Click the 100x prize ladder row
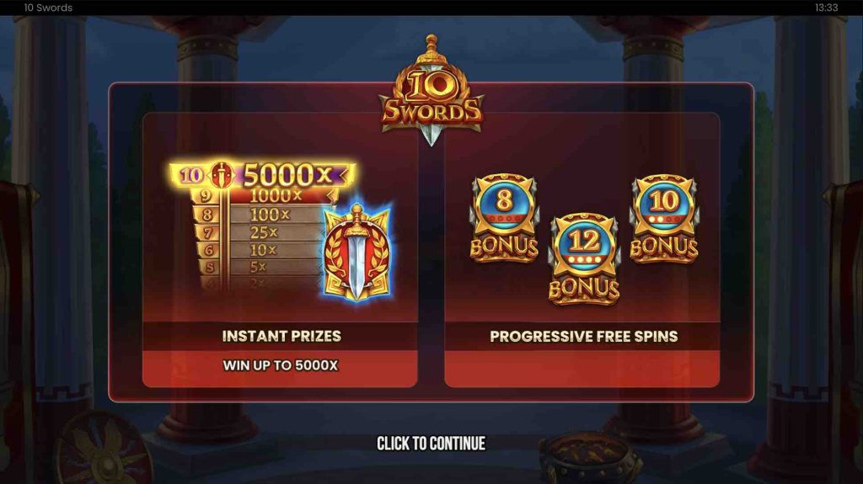This screenshot has width=863, height=484. [x=259, y=214]
